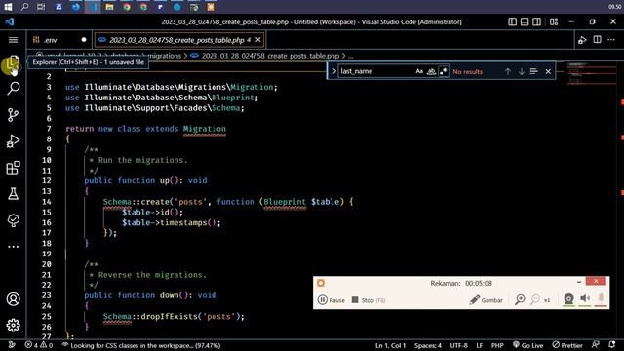Image resolution: width=624 pixels, height=351 pixels.
Task: Click the Migration class name on line 7
Action: 204,129
